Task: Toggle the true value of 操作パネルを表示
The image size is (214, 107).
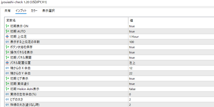Action: (171, 52)
